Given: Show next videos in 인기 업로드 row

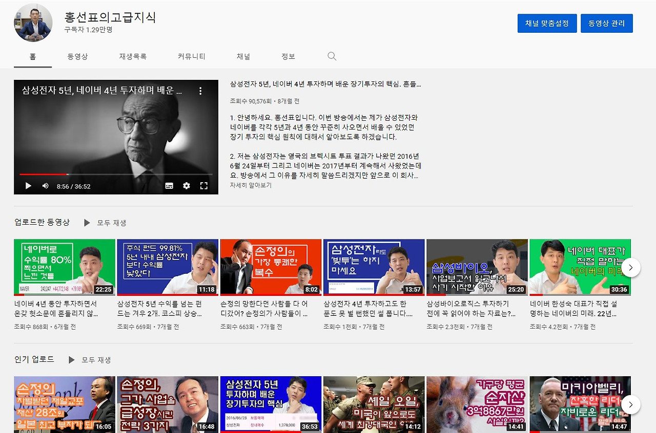Looking at the screenshot, I should pos(631,404).
